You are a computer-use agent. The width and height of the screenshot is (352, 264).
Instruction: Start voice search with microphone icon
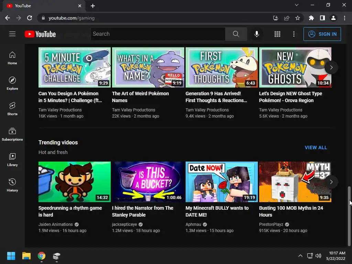(256, 34)
